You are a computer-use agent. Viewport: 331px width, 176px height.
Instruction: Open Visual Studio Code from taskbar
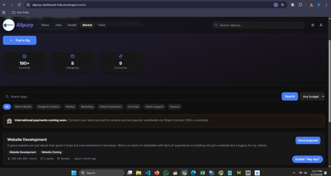[148, 173]
